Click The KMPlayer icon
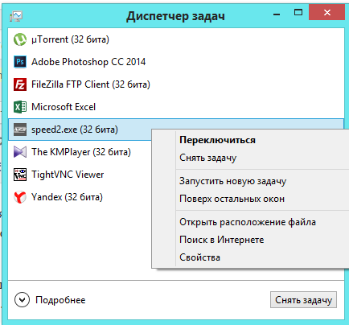 click(x=20, y=152)
